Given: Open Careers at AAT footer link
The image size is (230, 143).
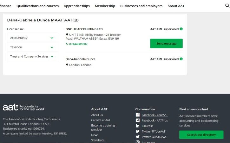Looking at the screenshot, I should [x=101, y=120].
